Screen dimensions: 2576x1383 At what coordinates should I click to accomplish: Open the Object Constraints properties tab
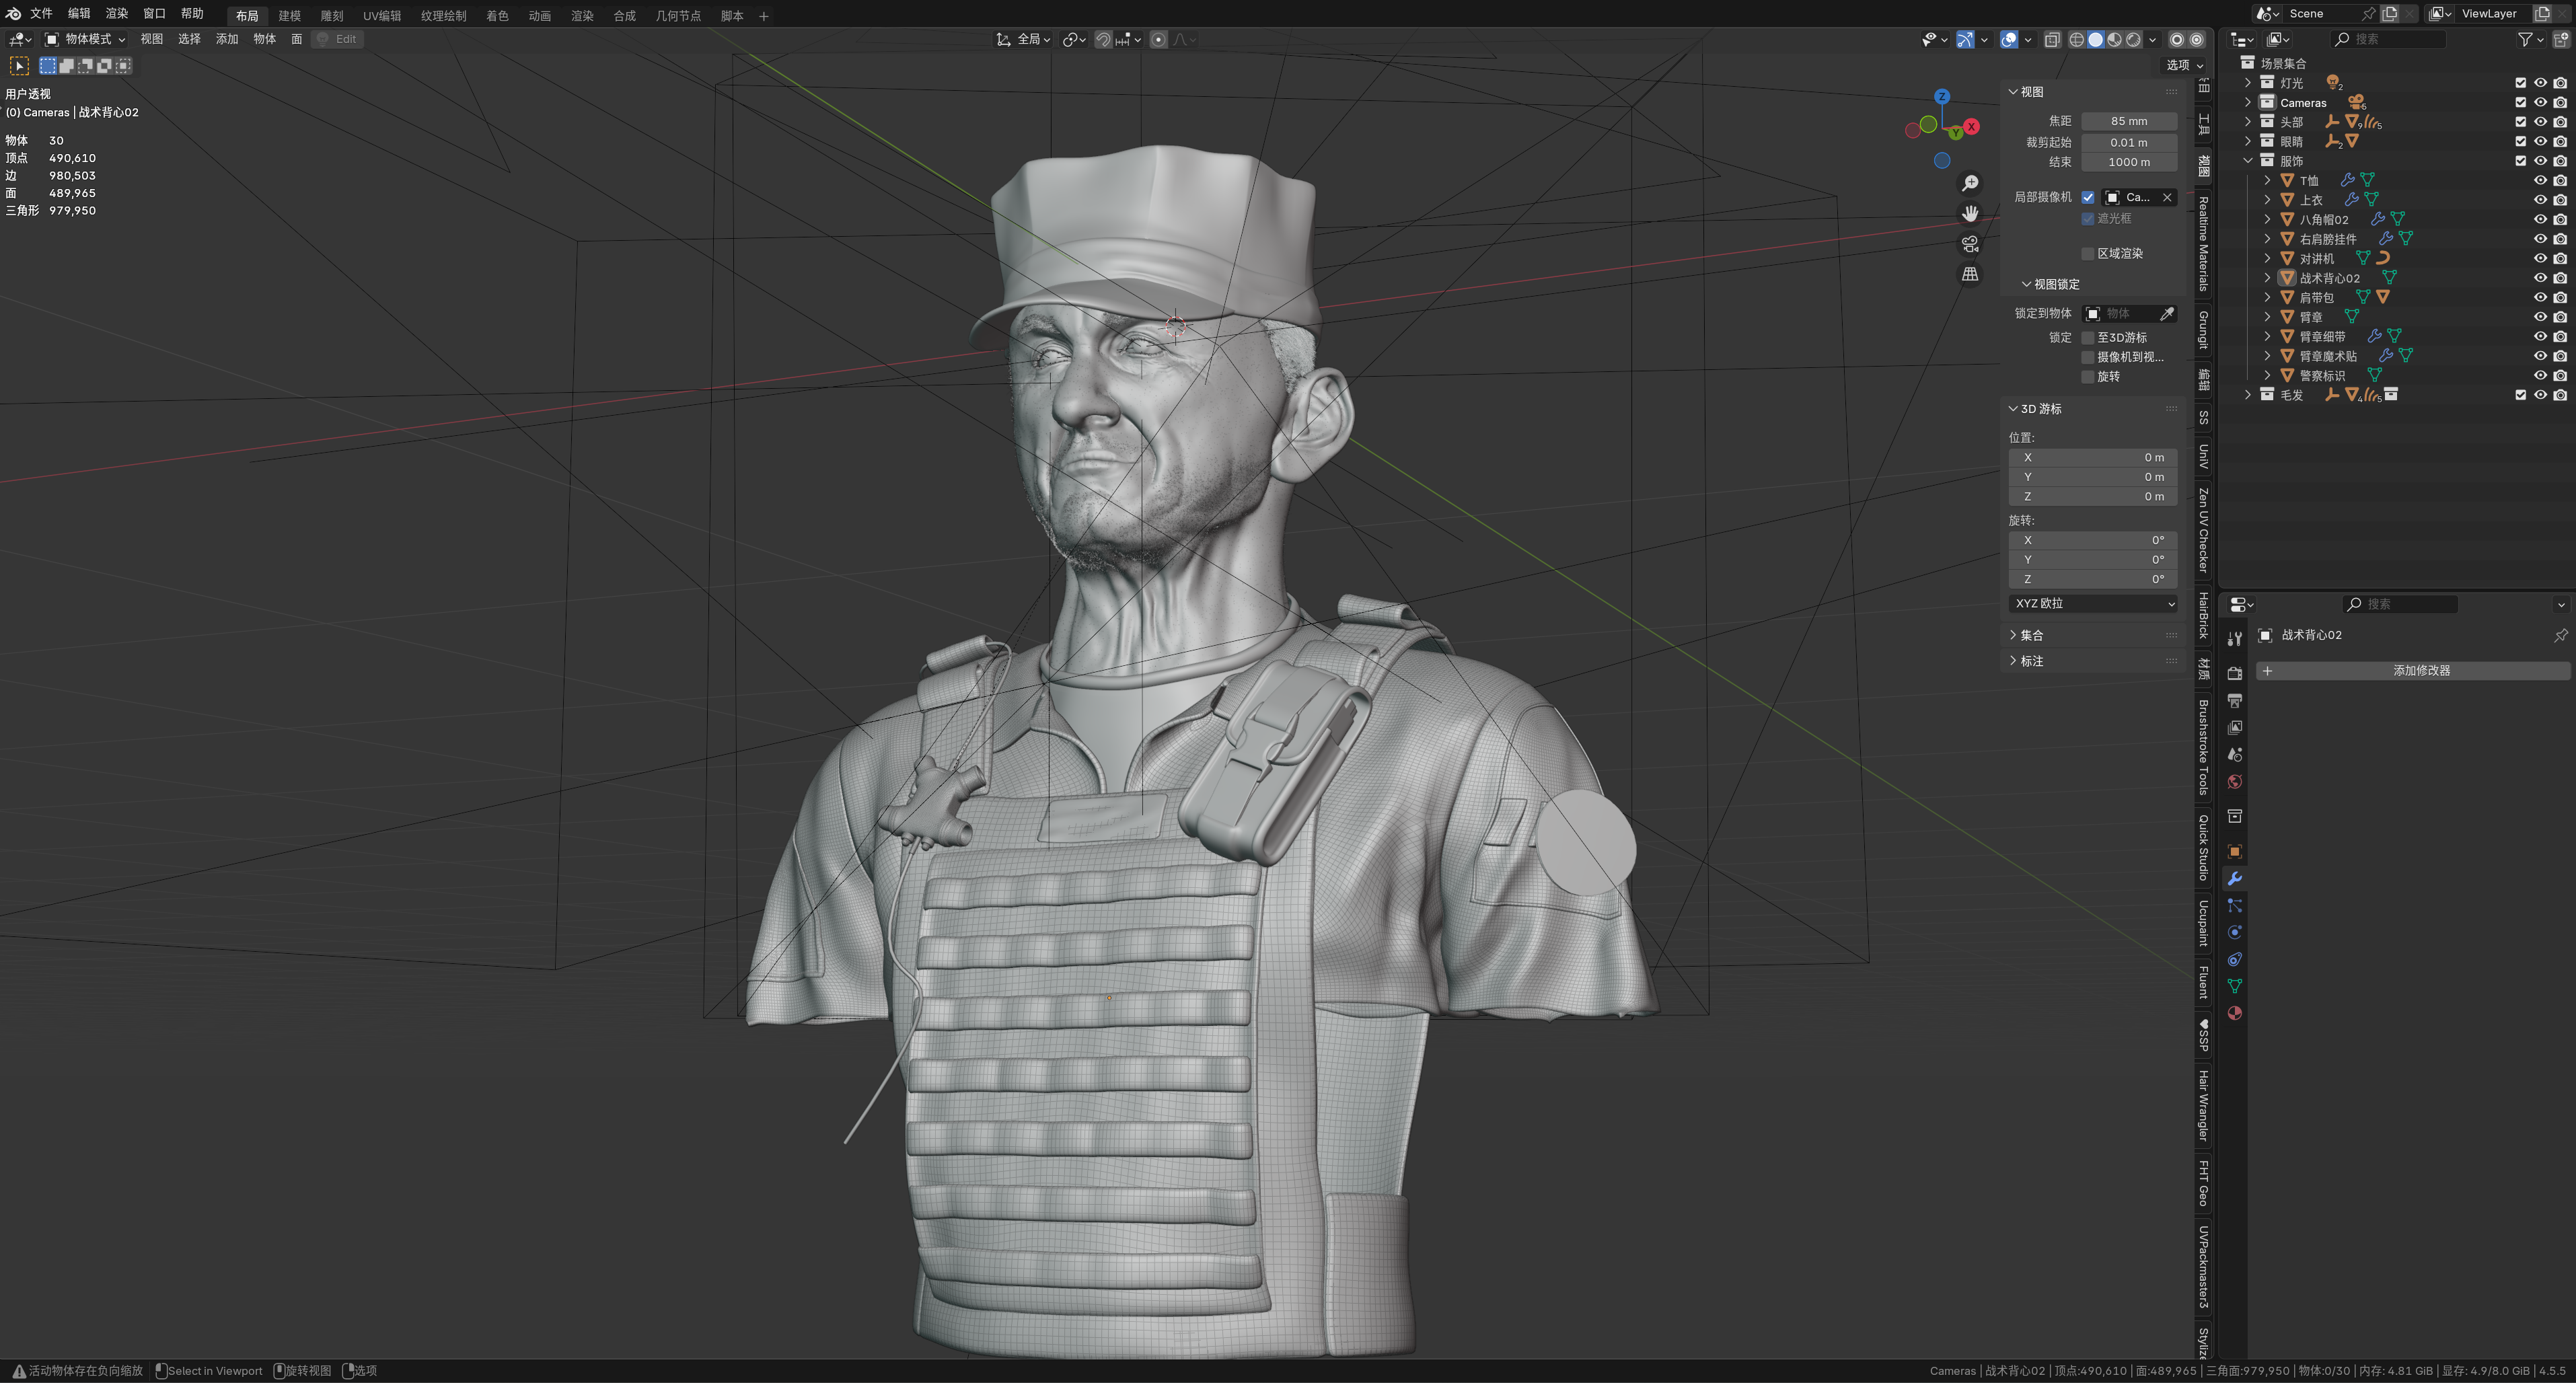[x=2234, y=959]
